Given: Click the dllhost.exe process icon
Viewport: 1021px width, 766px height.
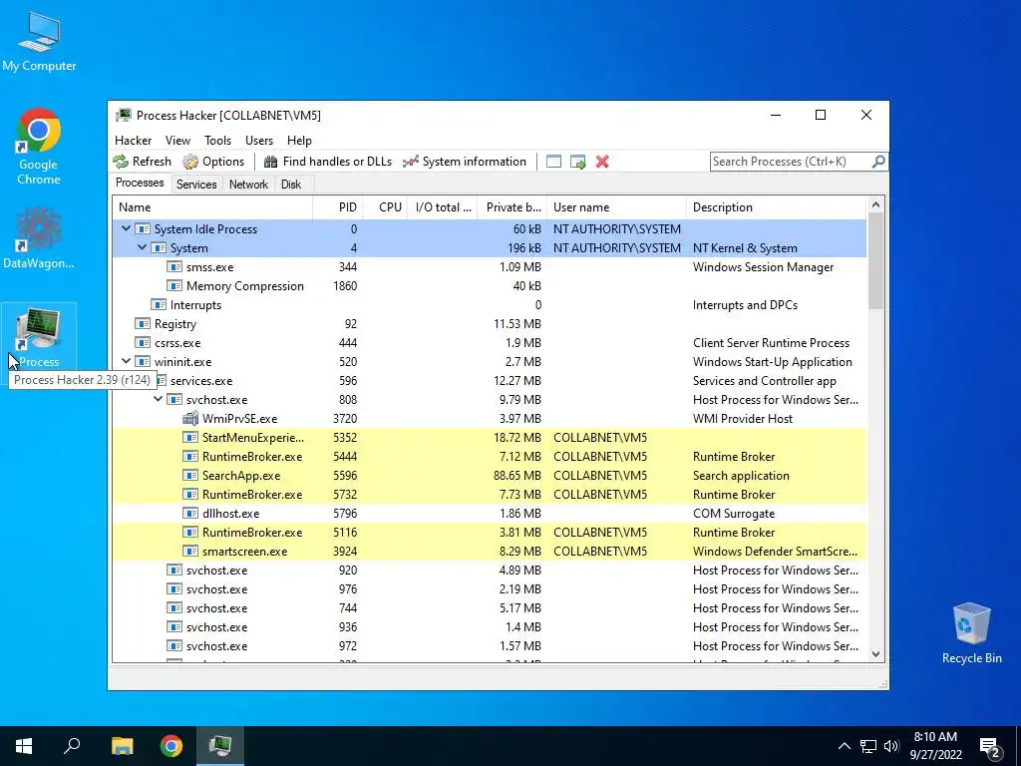Looking at the screenshot, I should click(190, 514).
